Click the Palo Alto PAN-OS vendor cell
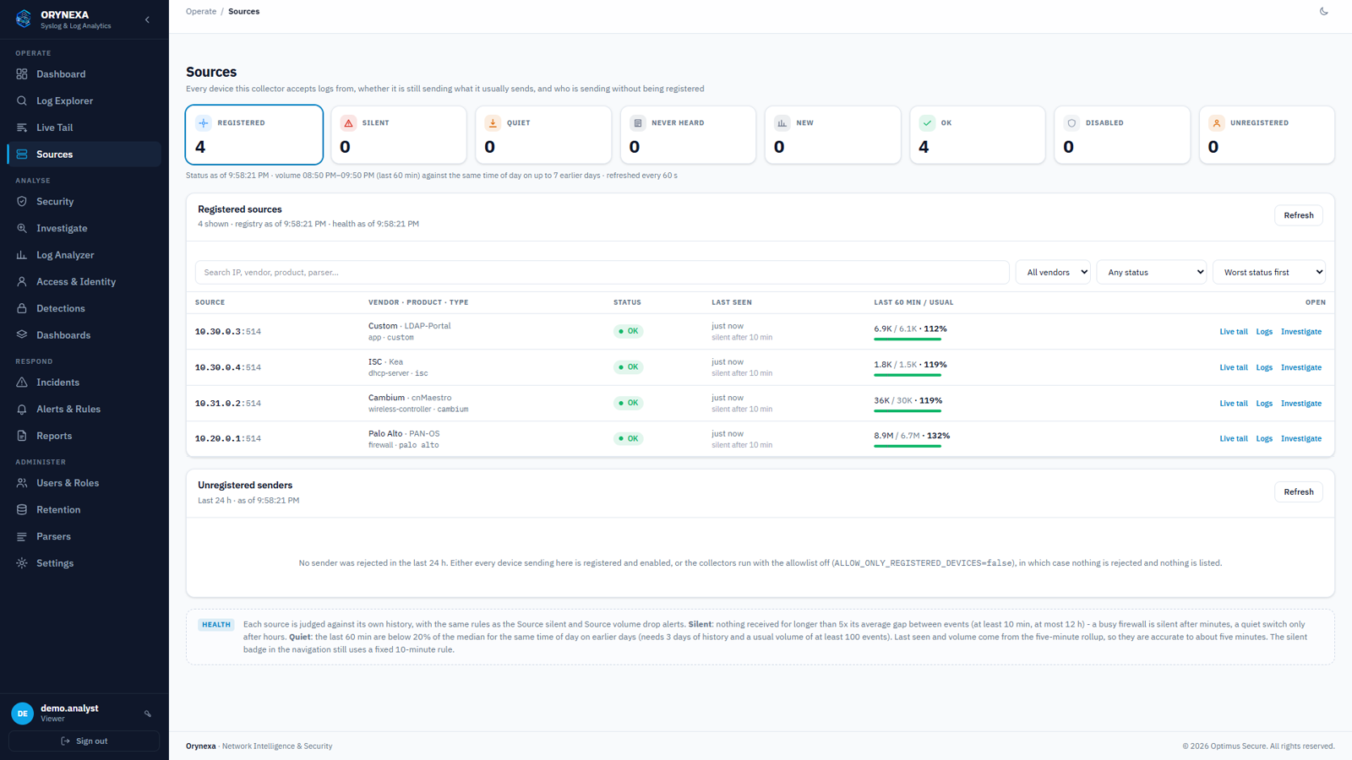This screenshot has height=760, width=1352. click(404, 439)
